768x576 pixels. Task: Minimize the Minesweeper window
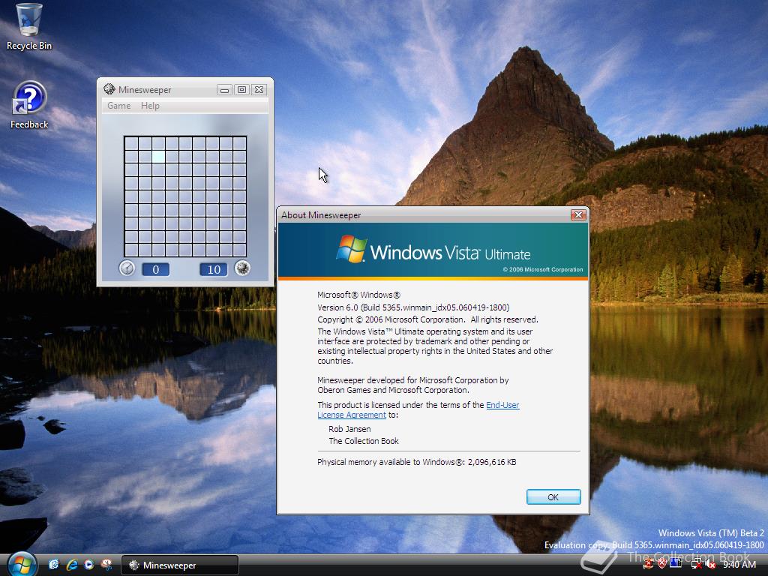[x=224, y=90]
